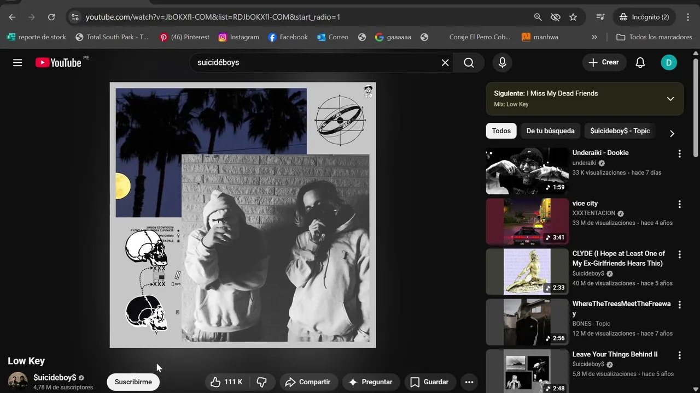Open the options menu for vice city

point(680,204)
